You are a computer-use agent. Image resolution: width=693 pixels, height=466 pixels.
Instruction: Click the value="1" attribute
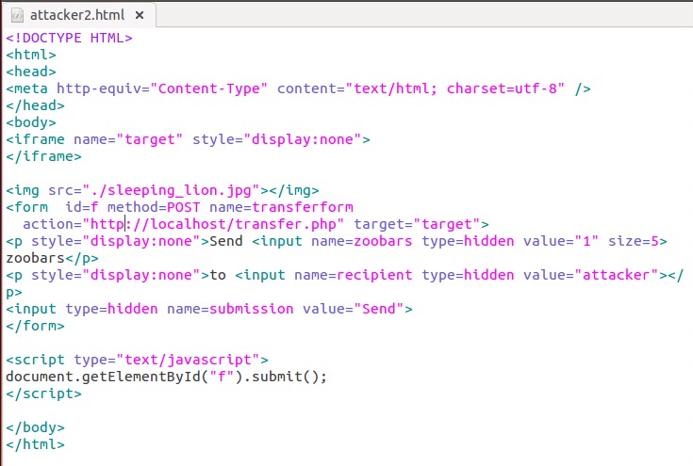coord(561,241)
